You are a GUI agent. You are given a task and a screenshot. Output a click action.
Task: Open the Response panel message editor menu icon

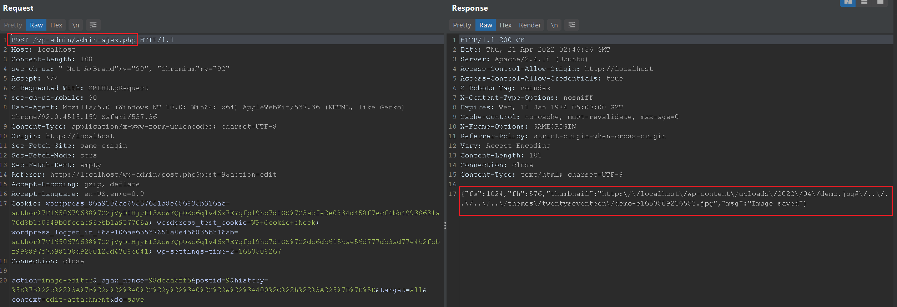(x=572, y=25)
